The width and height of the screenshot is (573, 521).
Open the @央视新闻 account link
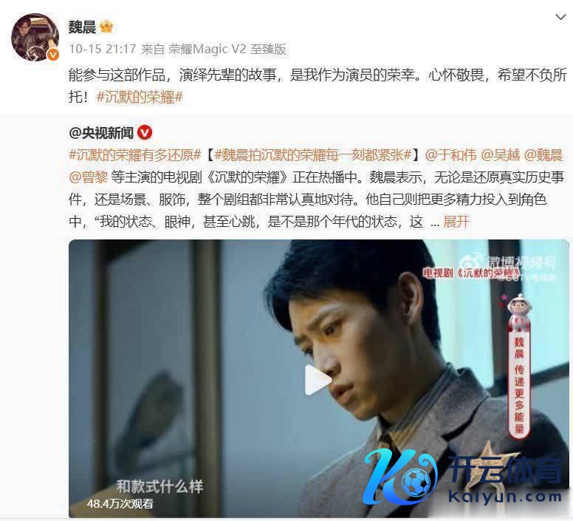coord(101,133)
